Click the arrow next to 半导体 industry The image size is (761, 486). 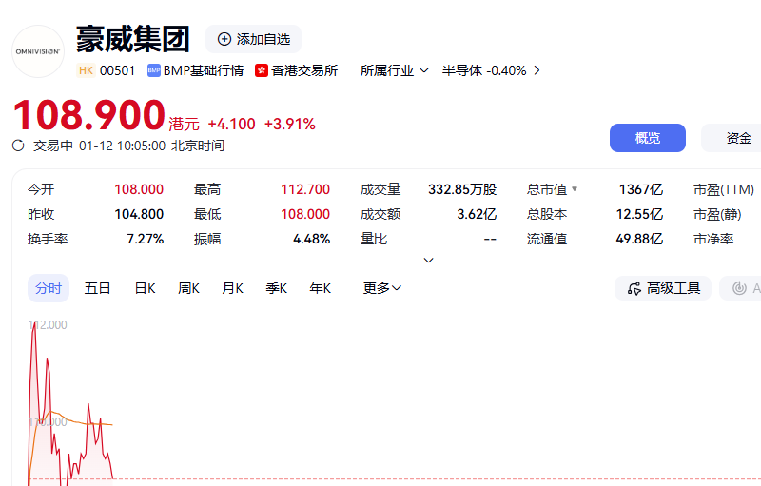(x=537, y=70)
